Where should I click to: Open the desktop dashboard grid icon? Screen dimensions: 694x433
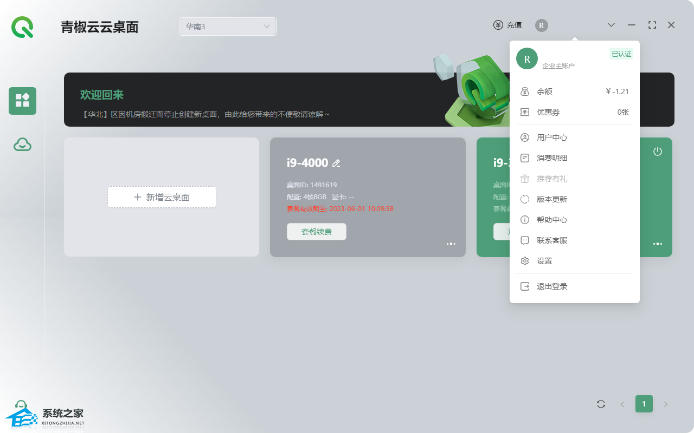coord(22,101)
